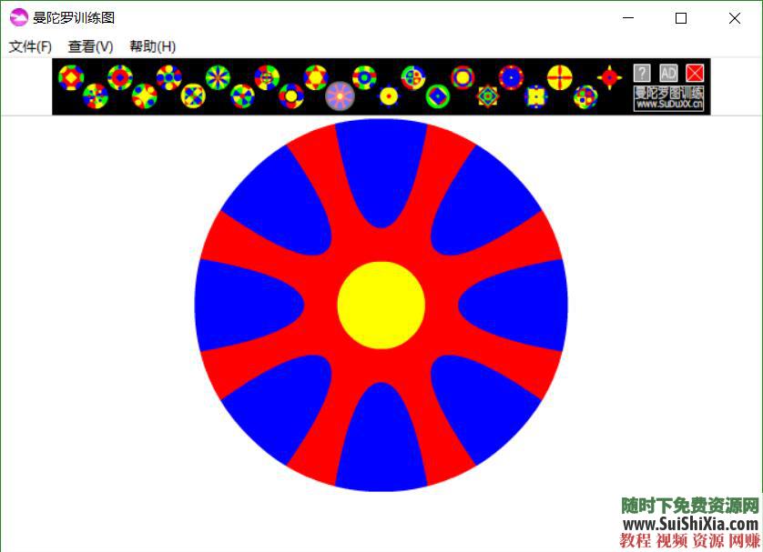
Task: Open the www.SuDuXX.cn website link
Action: coord(669,105)
